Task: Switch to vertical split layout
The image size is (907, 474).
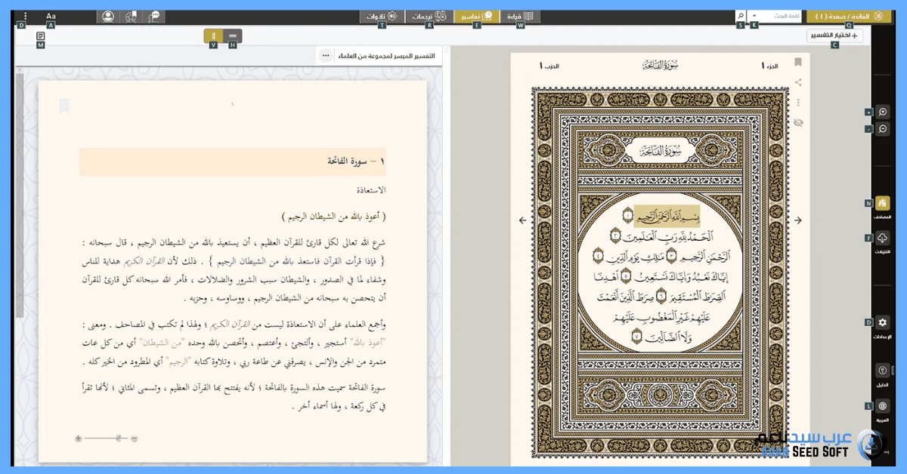Action: (213, 35)
